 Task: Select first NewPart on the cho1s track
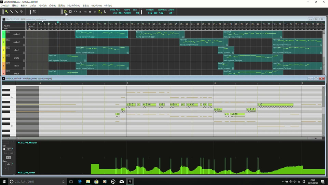click(67, 58)
